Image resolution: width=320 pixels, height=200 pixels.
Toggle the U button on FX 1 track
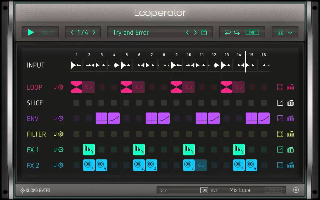pyautogui.click(x=55, y=150)
